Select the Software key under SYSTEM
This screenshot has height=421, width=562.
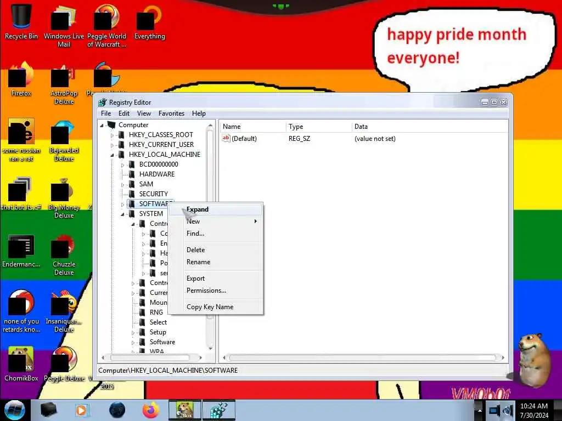[162, 342]
